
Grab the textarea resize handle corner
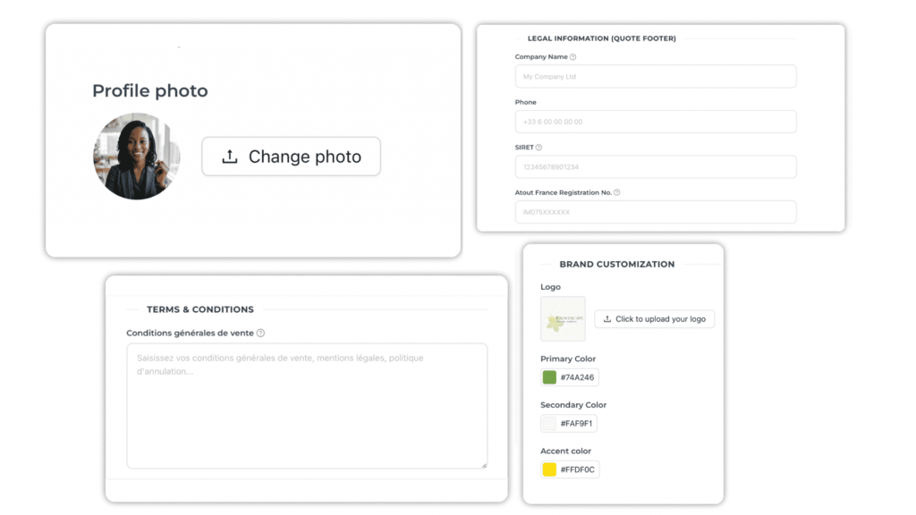click(484, 465)
